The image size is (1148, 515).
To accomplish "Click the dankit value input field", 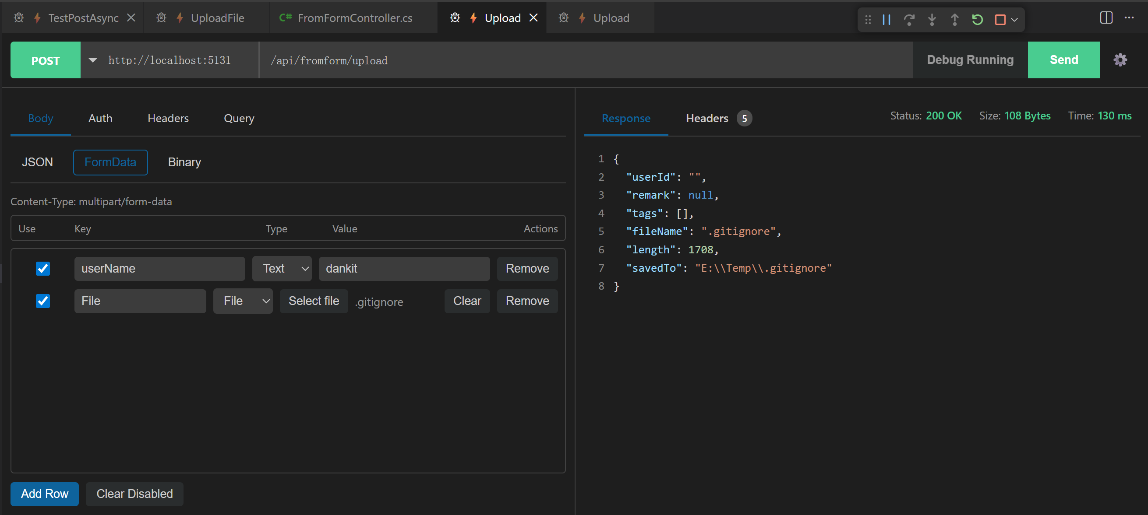I will coord(404,268).
